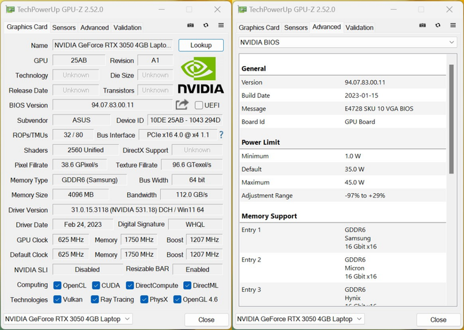Click Power Limit Maximum 45.0 W value
Screen dimensions: 464x330
click(x=354, y=182)
